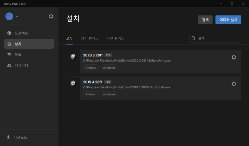This screenshot has height=146, width=249.
Task: Click the 2019.4.28f1 install path text
Action: (127, 87)
